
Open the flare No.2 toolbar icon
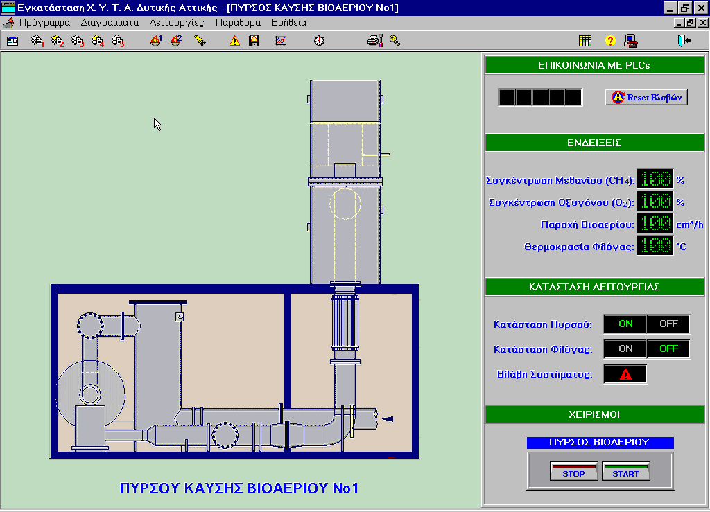pos(176,41)
